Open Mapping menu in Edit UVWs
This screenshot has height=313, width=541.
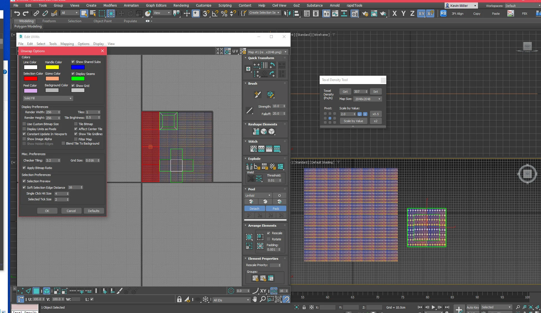coord(67,44)
